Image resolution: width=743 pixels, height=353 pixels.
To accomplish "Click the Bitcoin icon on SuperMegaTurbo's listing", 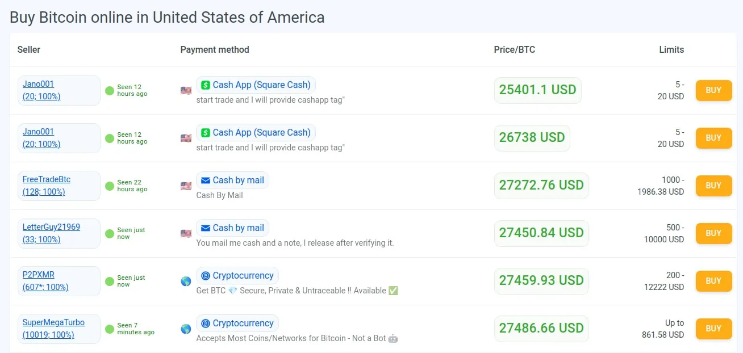I will pos(205,323).
